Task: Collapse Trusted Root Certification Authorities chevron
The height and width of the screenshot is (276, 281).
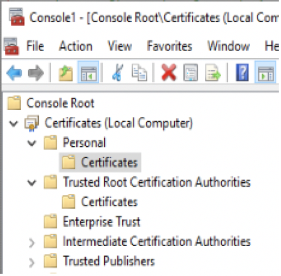Action: pyautogui.click(x=32, y=183)
